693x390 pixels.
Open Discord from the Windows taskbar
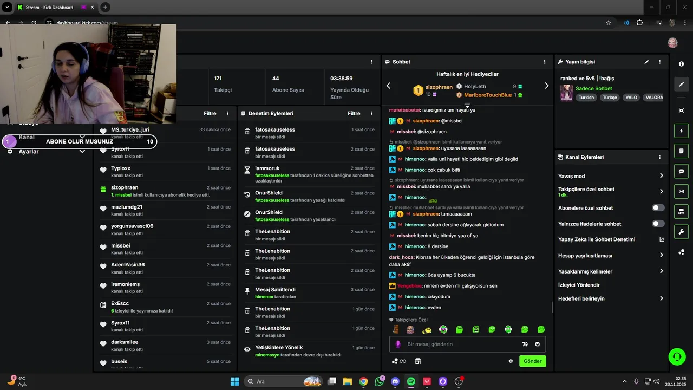[395, 381]
